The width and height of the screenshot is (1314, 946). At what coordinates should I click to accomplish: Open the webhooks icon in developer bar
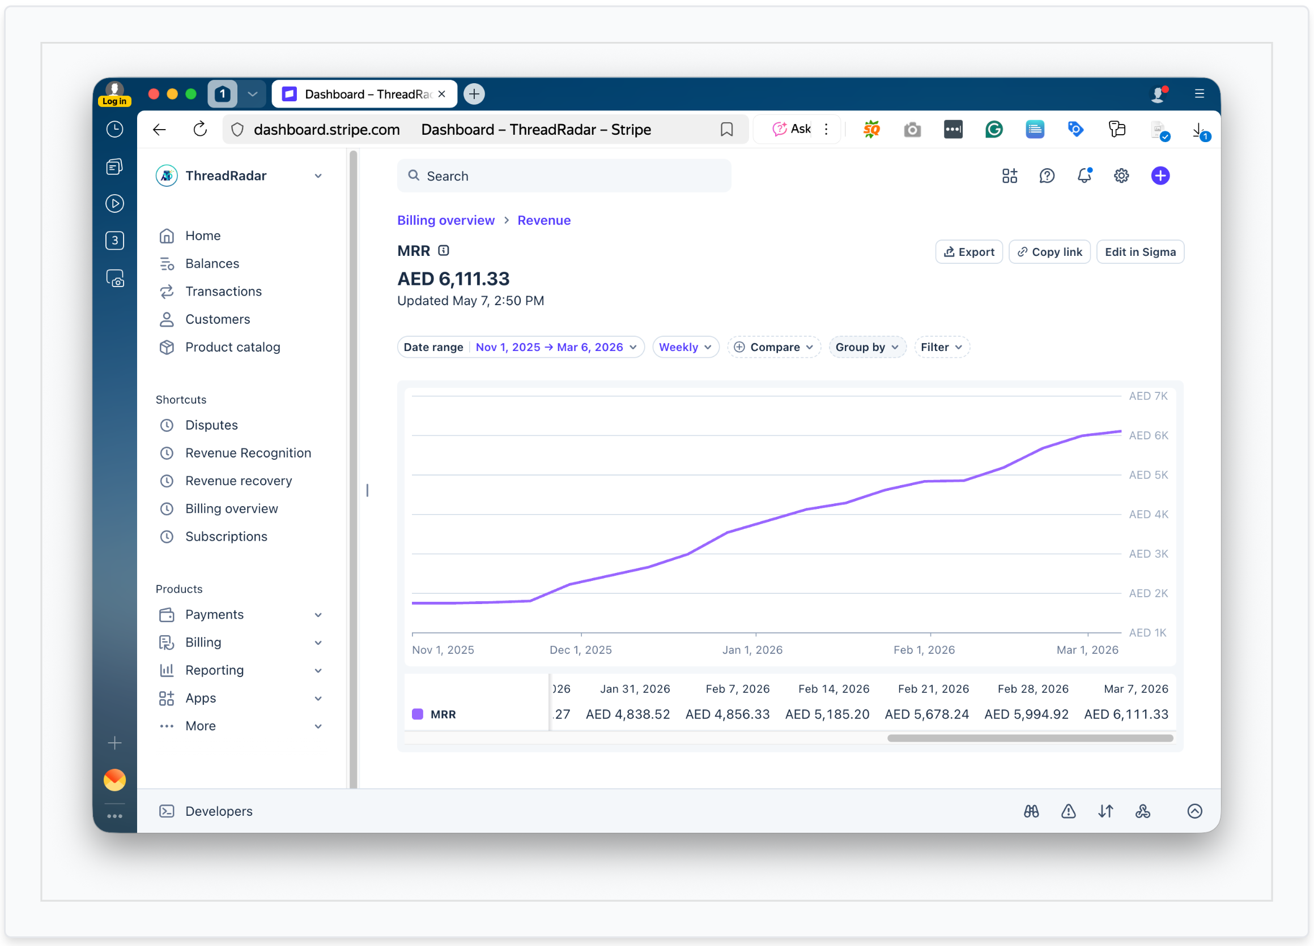point(1142,811)
